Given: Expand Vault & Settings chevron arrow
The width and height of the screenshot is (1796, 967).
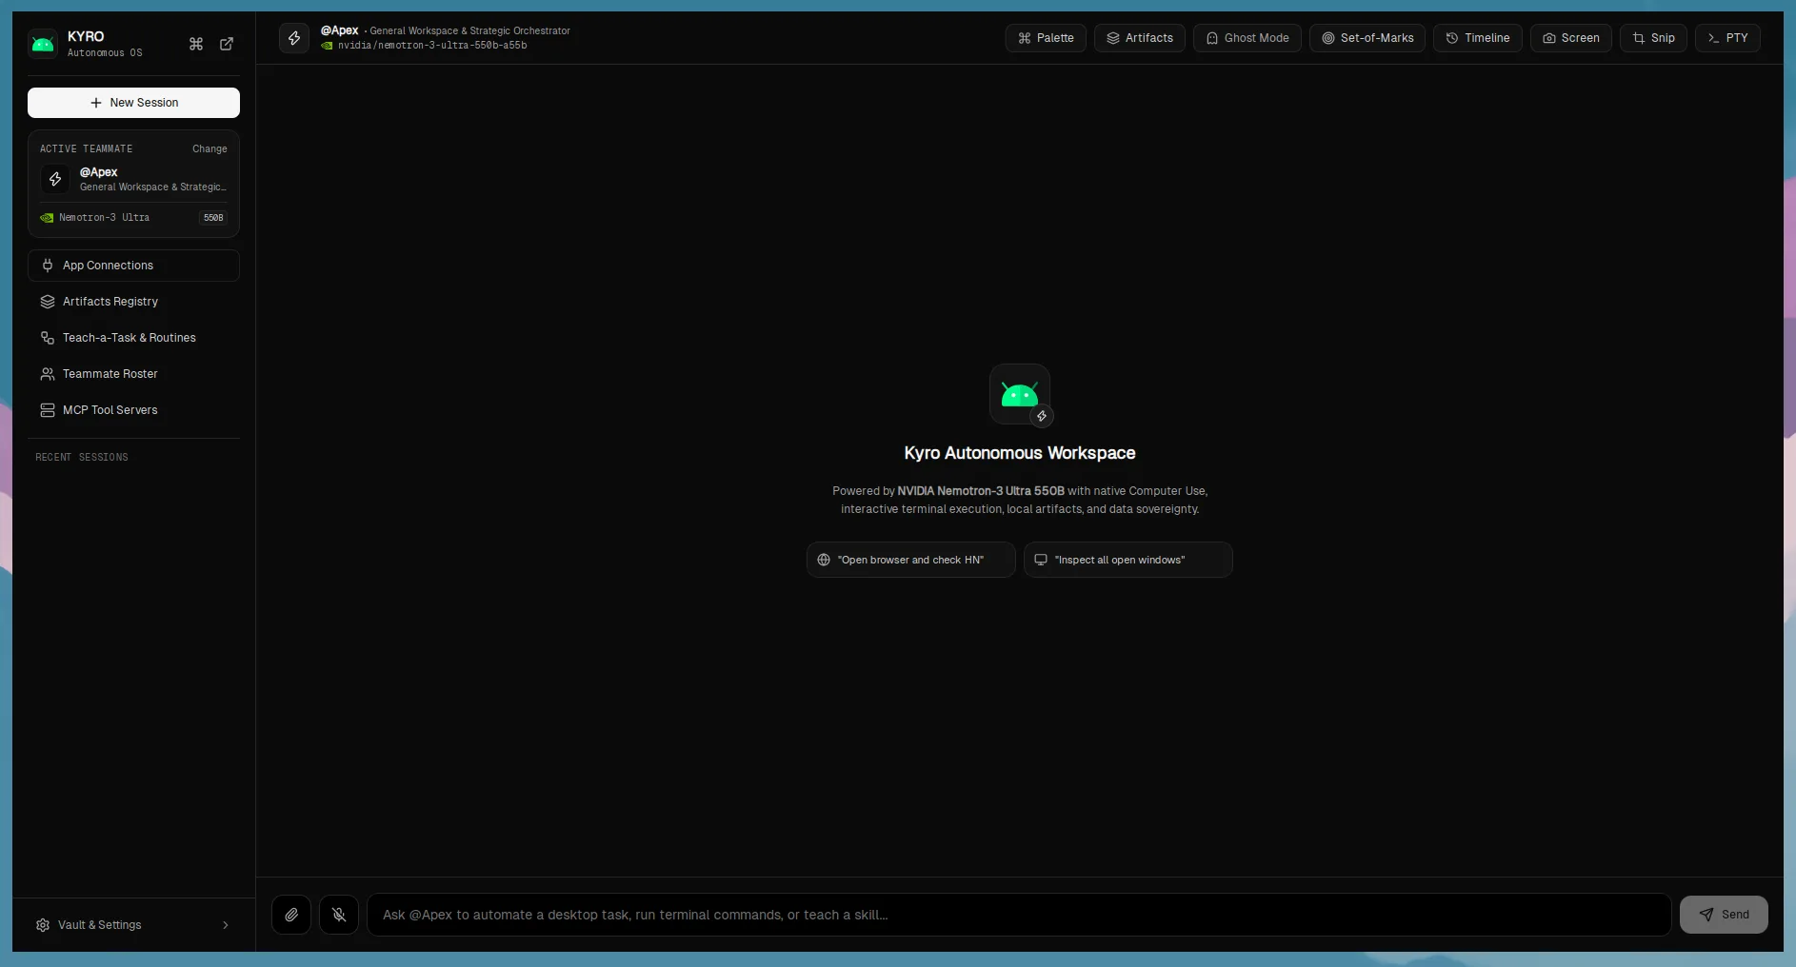Looking at the screenshot, I should tap(226, 925).
